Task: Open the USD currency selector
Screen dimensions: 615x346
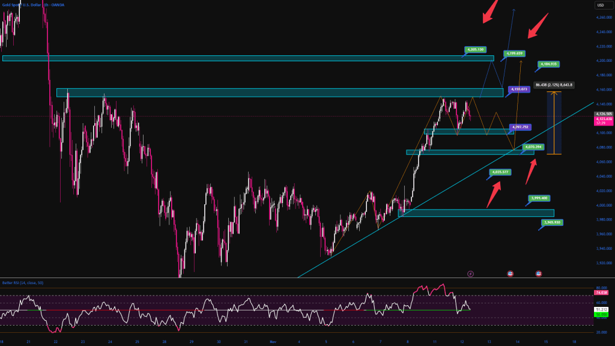Action: tap(601, 5)
